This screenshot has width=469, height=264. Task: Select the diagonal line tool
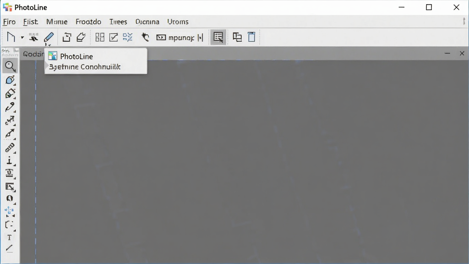[9, 248]
